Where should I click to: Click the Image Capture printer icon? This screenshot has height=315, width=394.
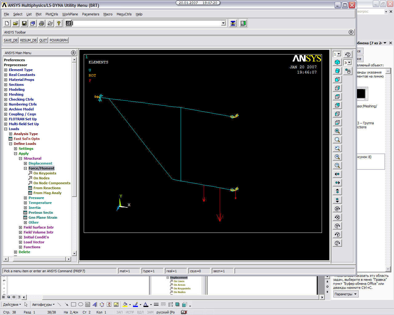(x=42, y=23)
